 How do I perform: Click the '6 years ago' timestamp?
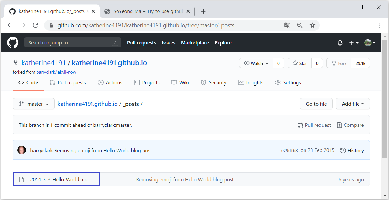click(x=351, y=179)
